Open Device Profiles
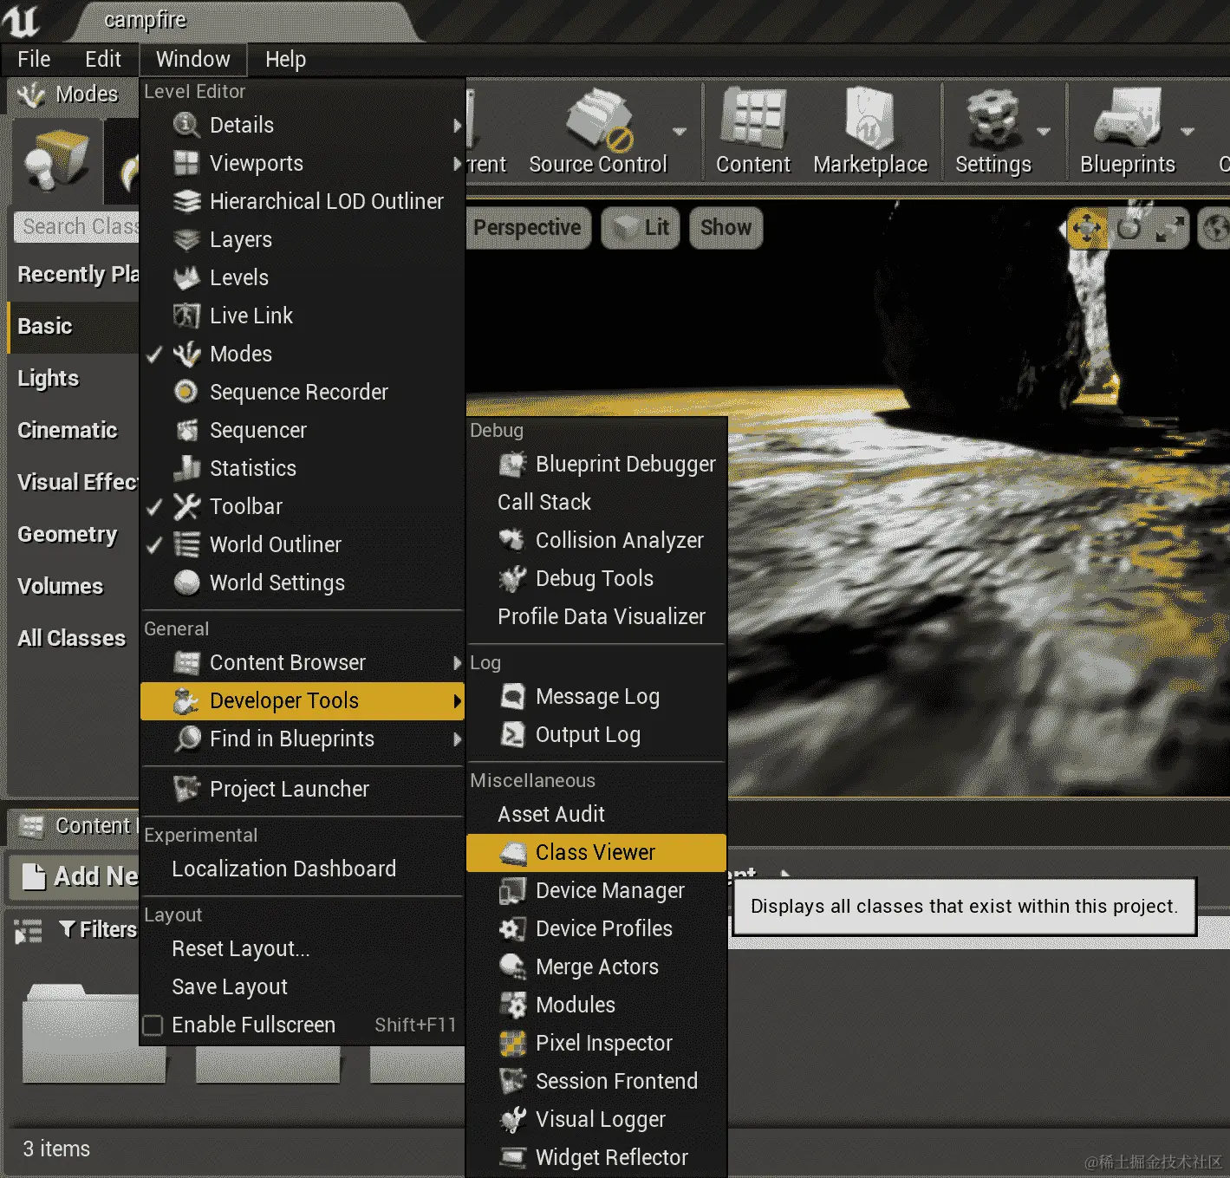 (596, 928)
